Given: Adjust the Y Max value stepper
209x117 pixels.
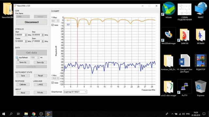Looking at the screenshot, I should pos(58,21).
